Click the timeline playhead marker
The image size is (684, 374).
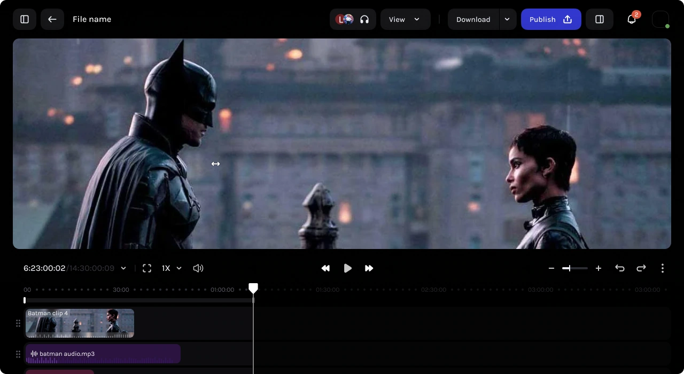pos(253,289)
